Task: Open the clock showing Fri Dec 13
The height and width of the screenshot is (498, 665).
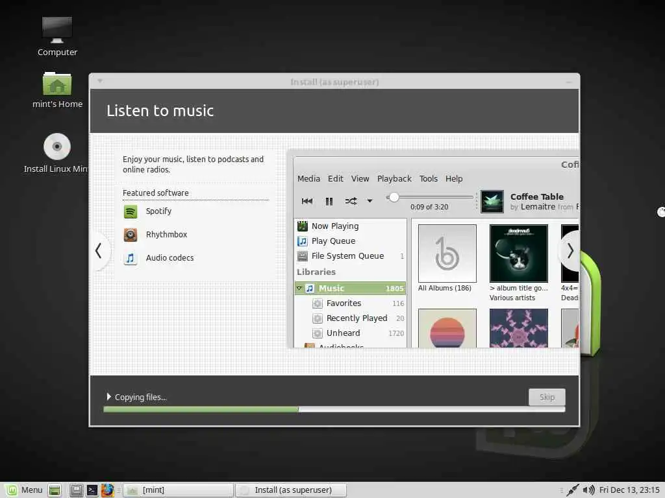Action: (x=629, y=490)
